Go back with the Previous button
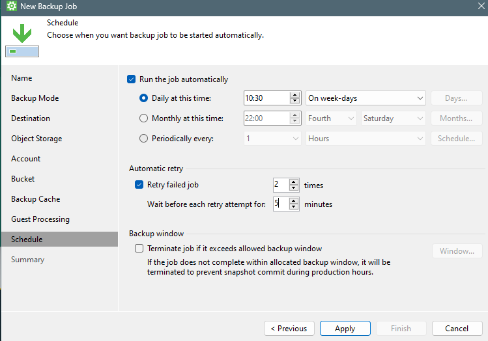 tap(289, 329)
